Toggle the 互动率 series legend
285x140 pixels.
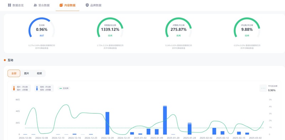pos(64,88)
